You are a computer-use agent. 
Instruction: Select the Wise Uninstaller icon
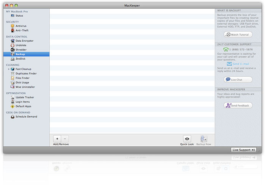click(13, 87)
